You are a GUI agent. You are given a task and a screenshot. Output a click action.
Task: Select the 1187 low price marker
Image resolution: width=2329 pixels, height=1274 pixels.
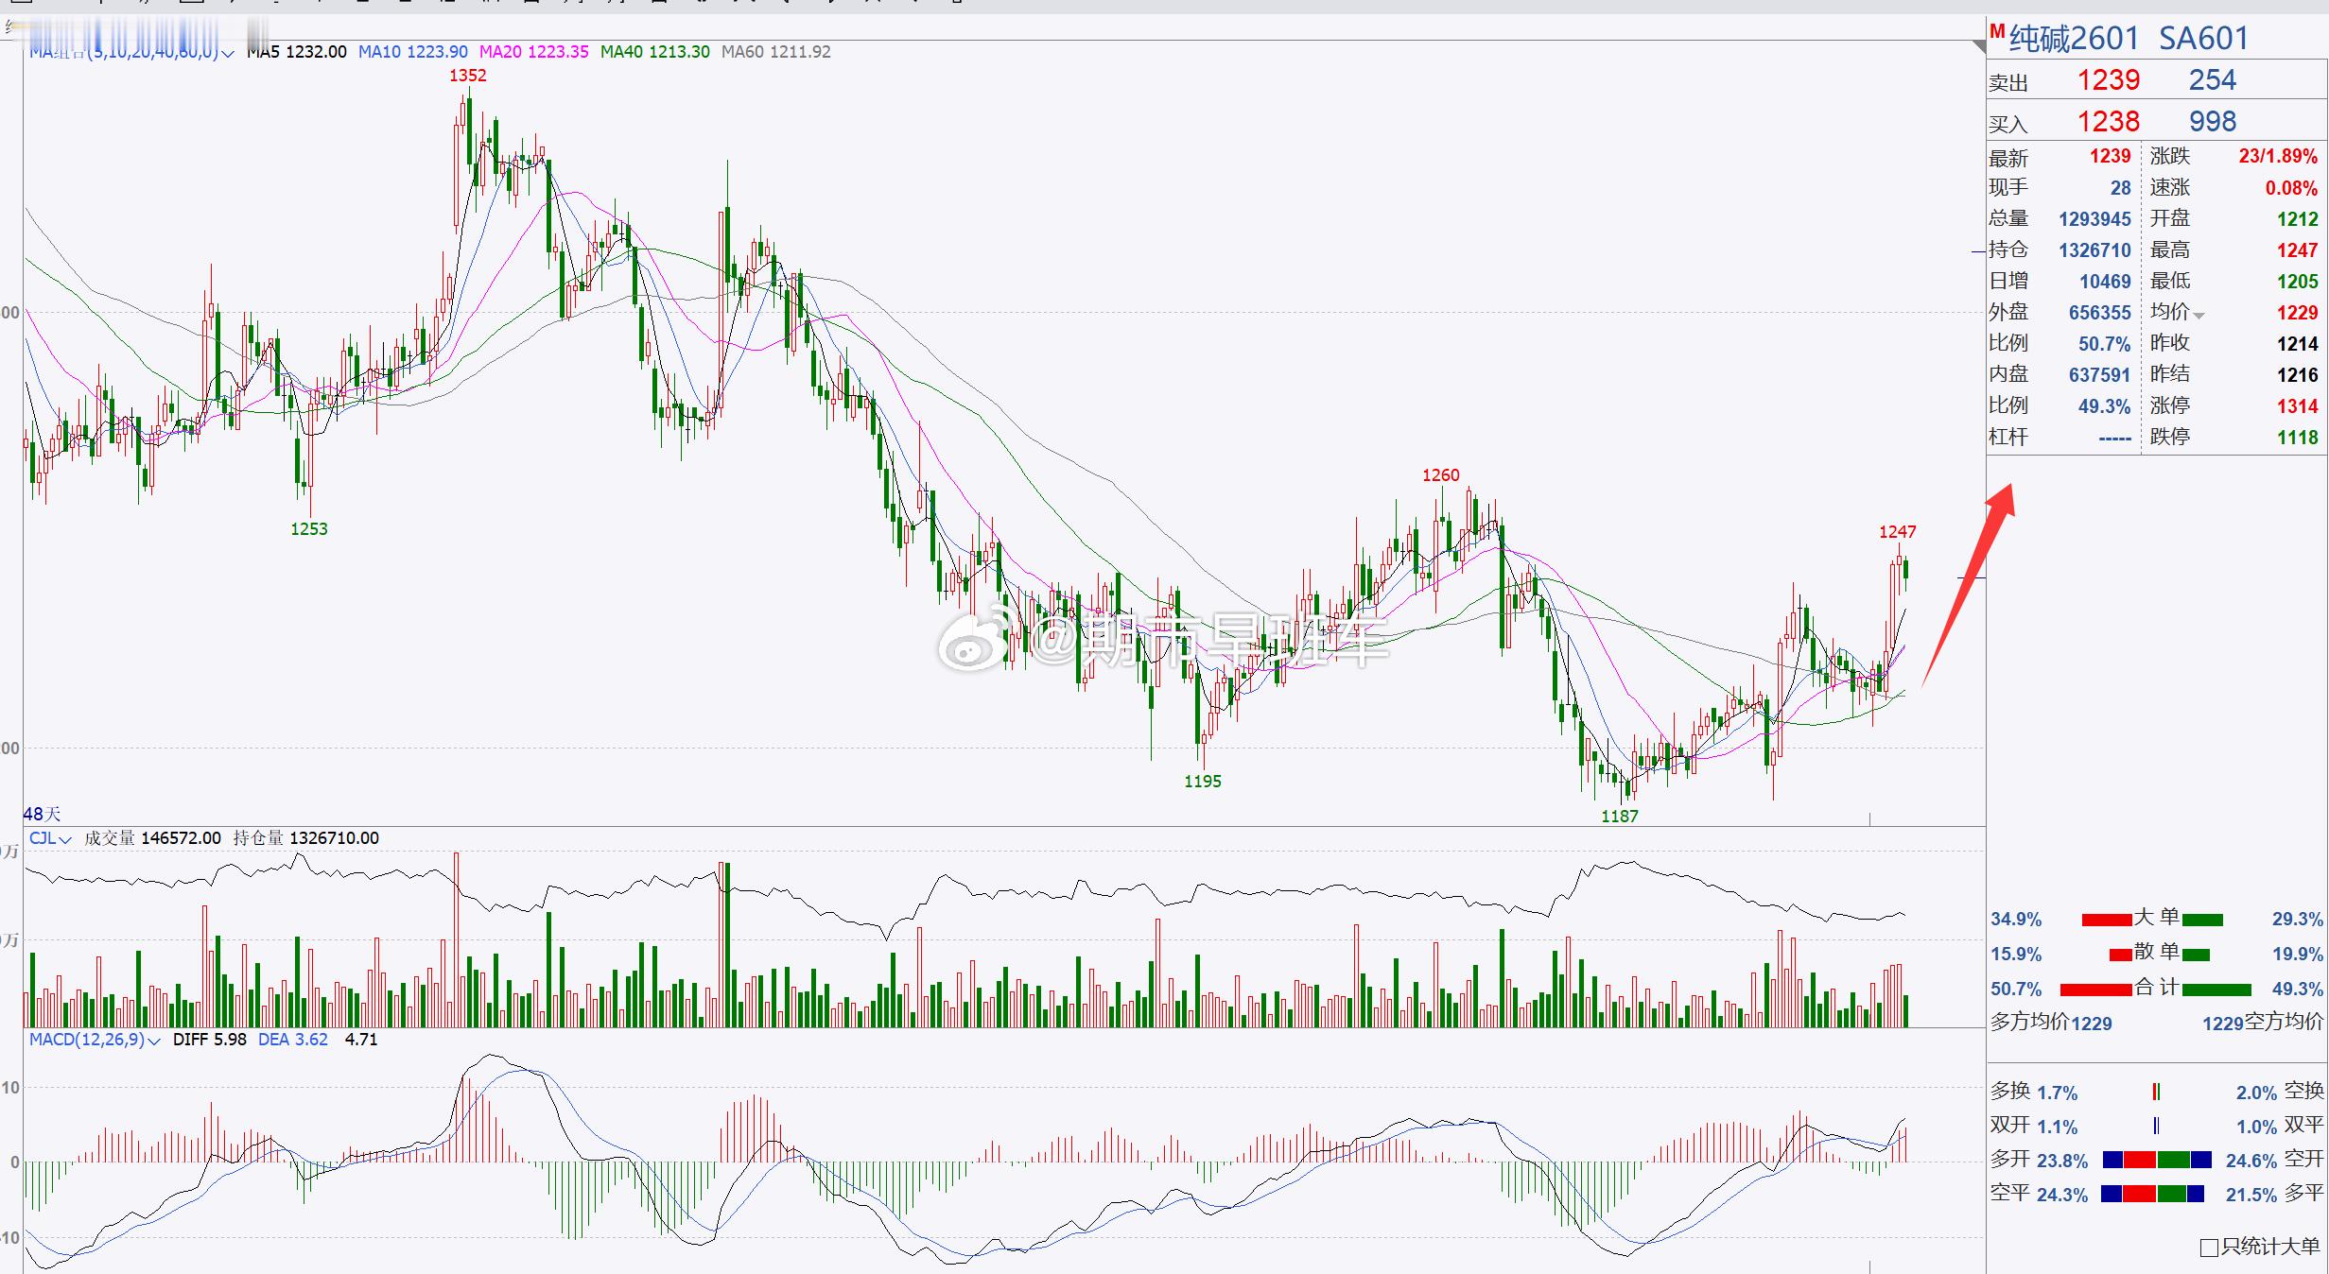(x=1619, y=817)
